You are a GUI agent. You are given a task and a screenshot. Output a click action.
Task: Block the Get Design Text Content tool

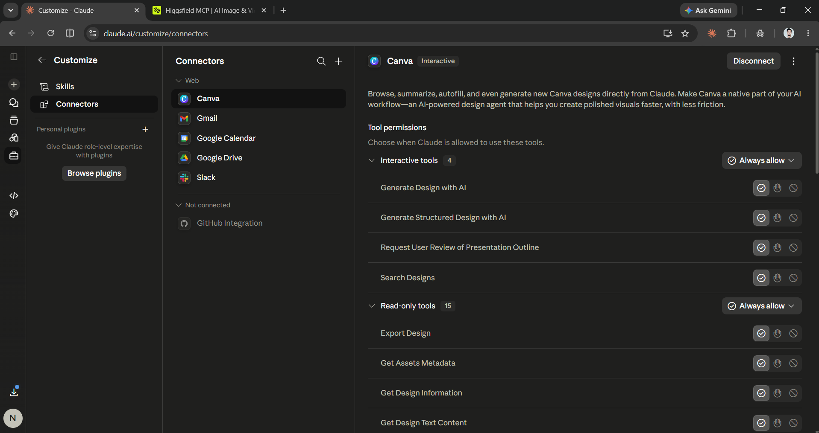[793, 423]
